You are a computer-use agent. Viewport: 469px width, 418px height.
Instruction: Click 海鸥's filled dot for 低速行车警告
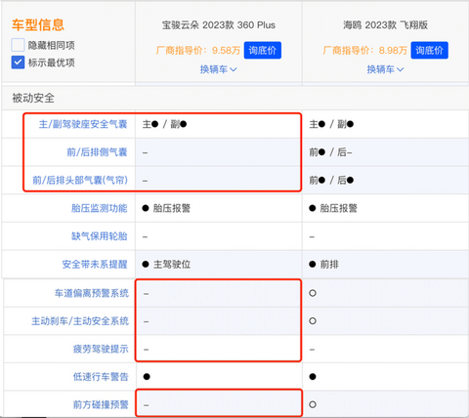click(x=313, y=377)
